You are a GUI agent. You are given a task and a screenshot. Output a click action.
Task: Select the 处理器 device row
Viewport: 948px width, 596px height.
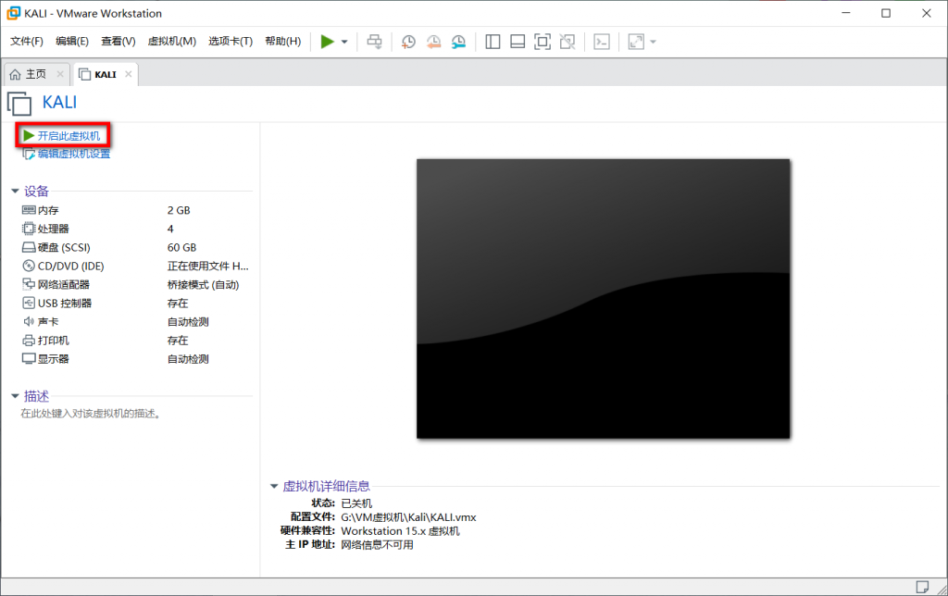point(136,229)
